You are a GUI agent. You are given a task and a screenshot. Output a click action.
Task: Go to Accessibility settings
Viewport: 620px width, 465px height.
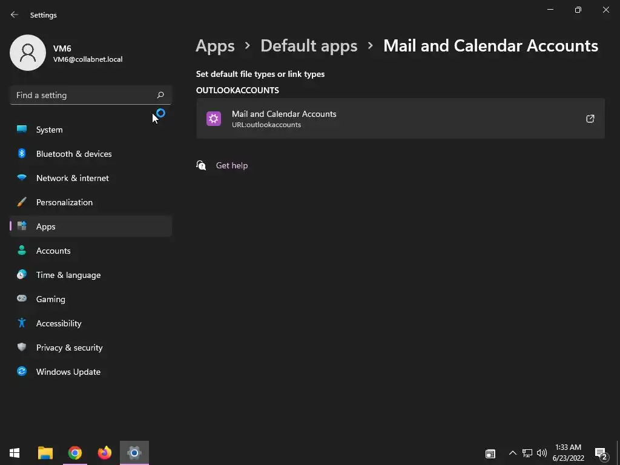(91, 323)
